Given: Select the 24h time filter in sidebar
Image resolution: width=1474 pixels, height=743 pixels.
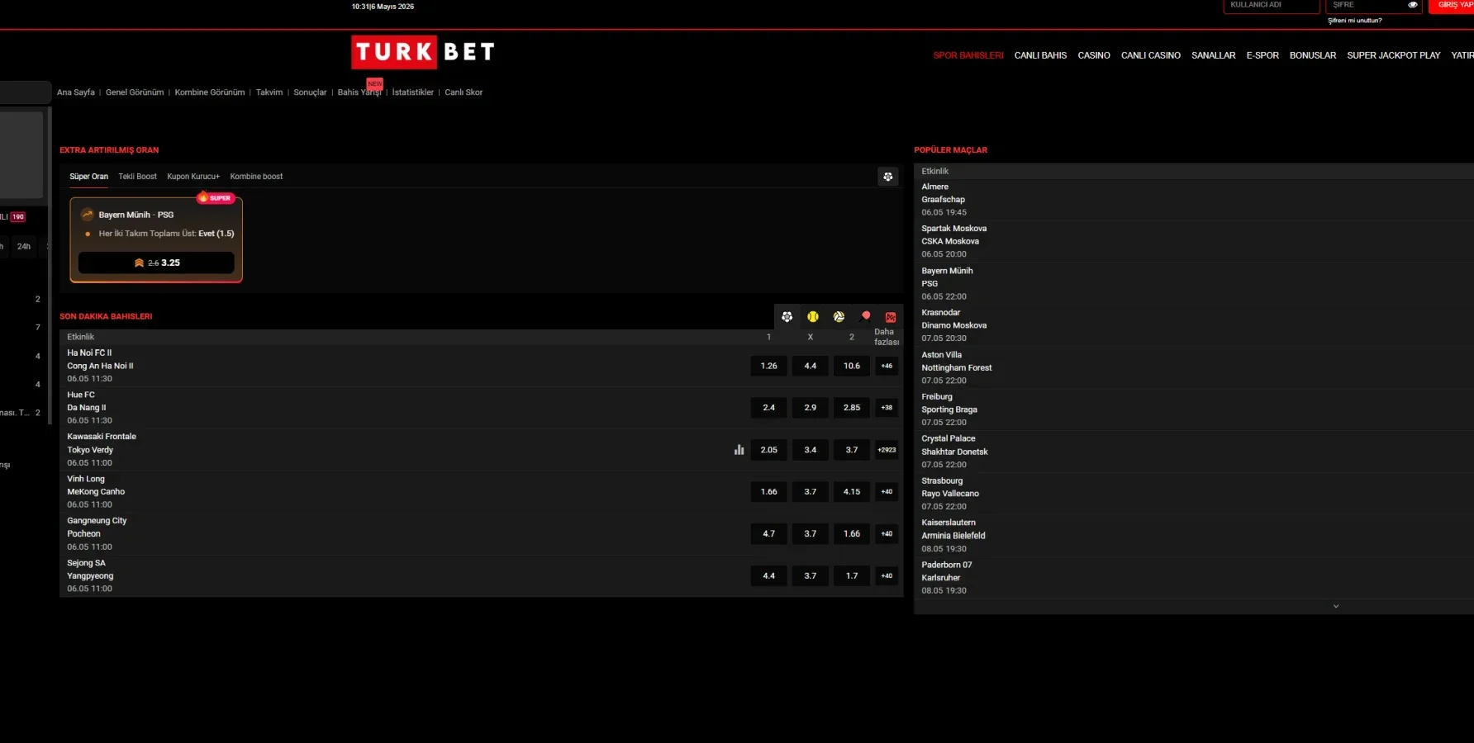Looking at the screenshot, I should (x=24, y=246).
